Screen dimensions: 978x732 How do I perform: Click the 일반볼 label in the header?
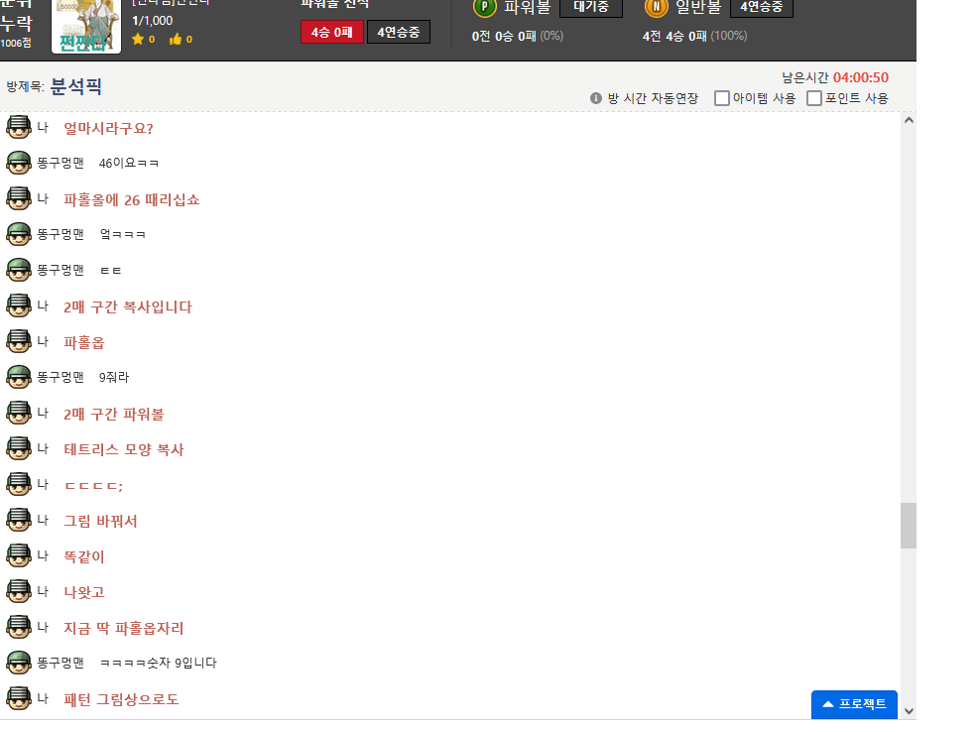coord(698,7)
